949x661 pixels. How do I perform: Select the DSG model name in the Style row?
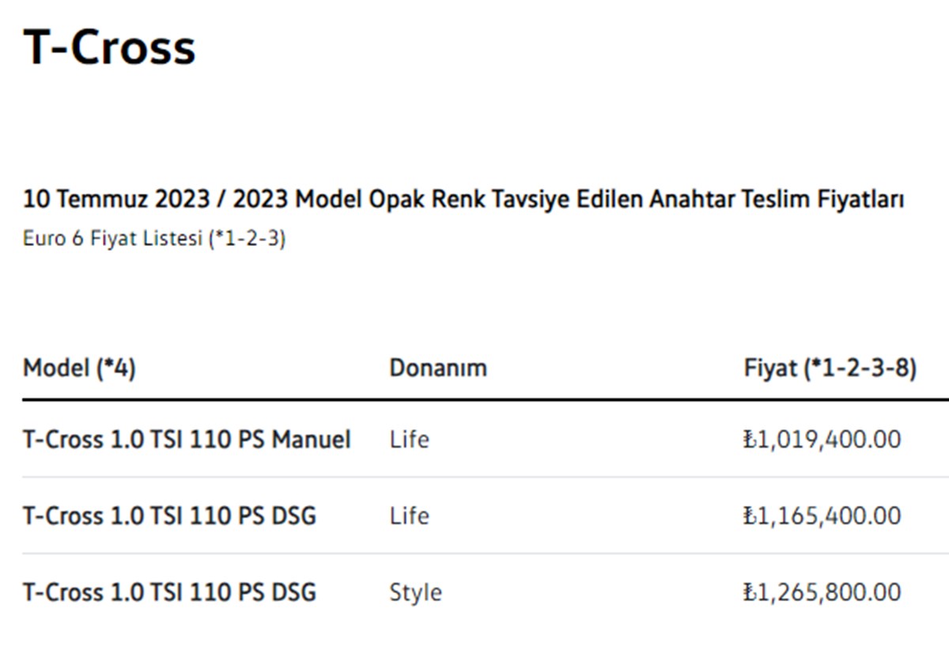[169, 593]
